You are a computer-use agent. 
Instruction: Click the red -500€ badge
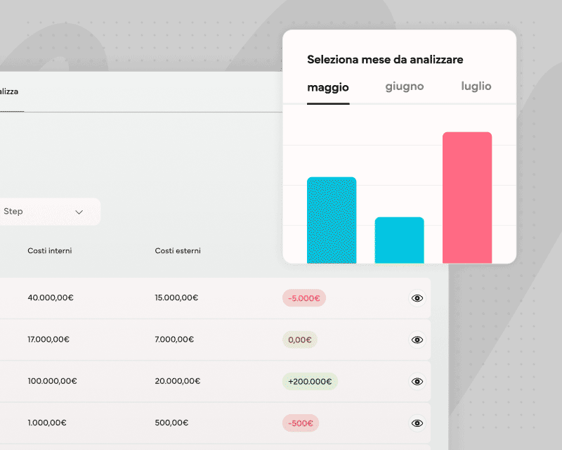301,423
